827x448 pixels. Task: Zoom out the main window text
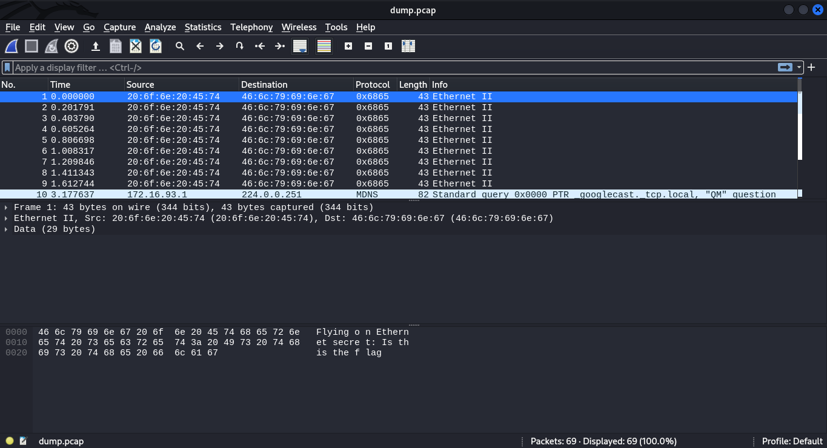[368, 46]
